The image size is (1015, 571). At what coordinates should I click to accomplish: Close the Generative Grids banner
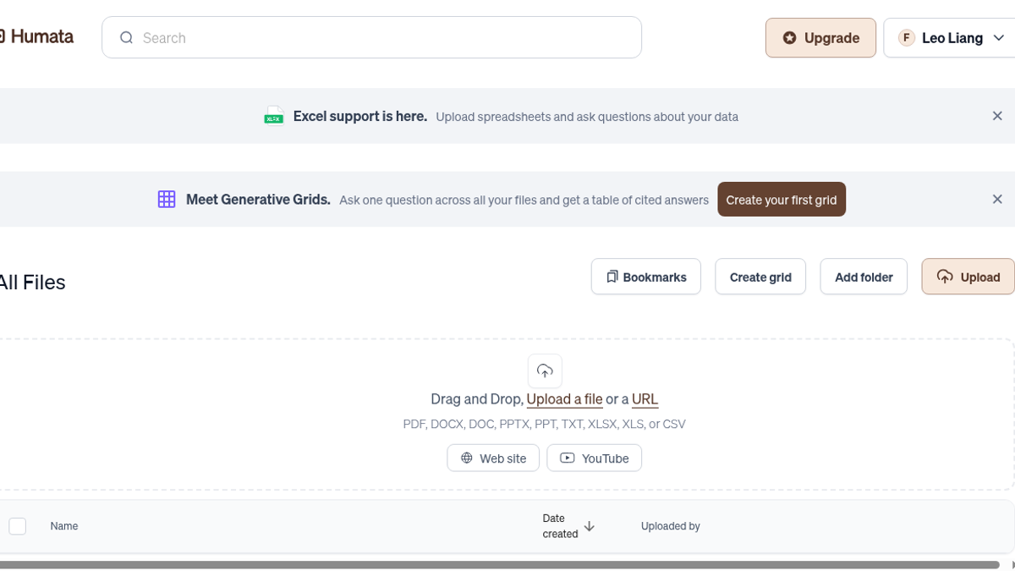point(997,200)
